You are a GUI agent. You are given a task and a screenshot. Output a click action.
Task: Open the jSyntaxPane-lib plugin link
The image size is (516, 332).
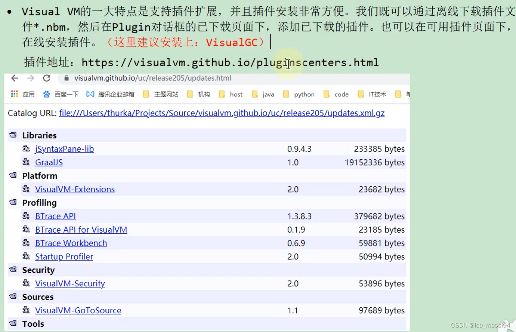click(x=65, y=149)
